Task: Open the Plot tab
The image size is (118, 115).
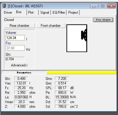Action: point(33,13)
